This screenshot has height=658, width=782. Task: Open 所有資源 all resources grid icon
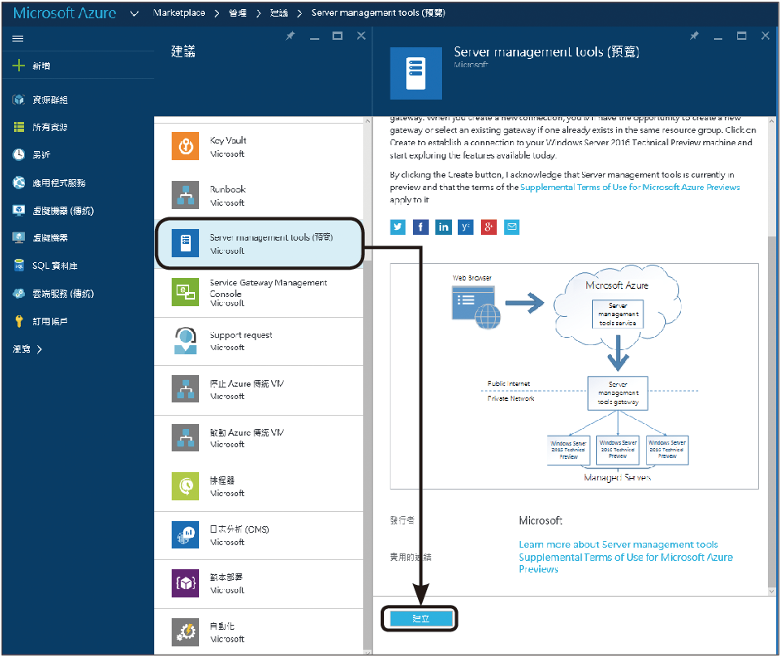[x=18, y=127]
